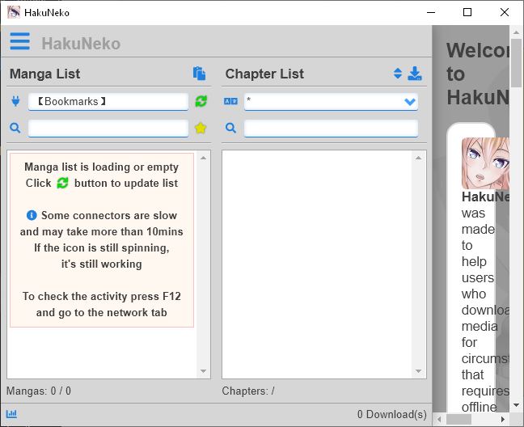This screenshot has height=427, width=524.
Task: Click the manga list scrollbar down arrow
Action: (203, 371)
